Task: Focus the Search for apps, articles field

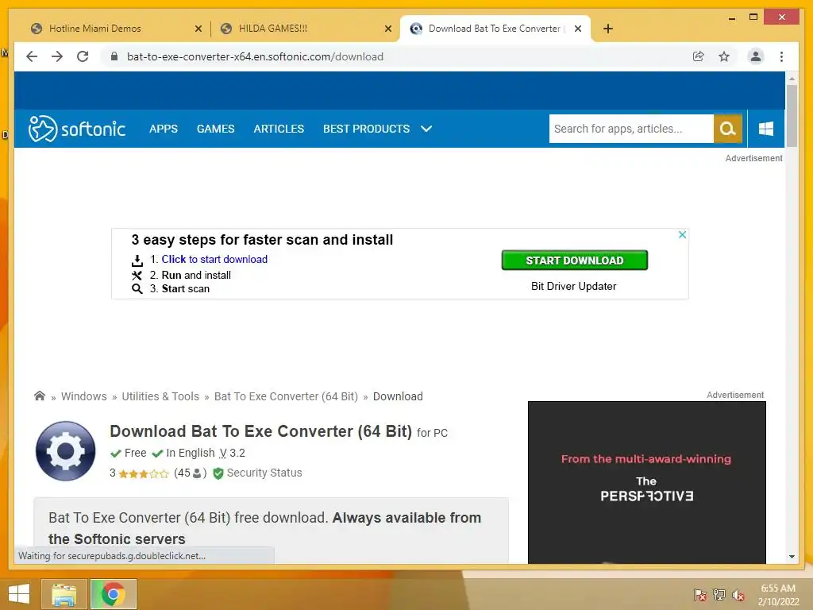Action: [x=631, y=129]
